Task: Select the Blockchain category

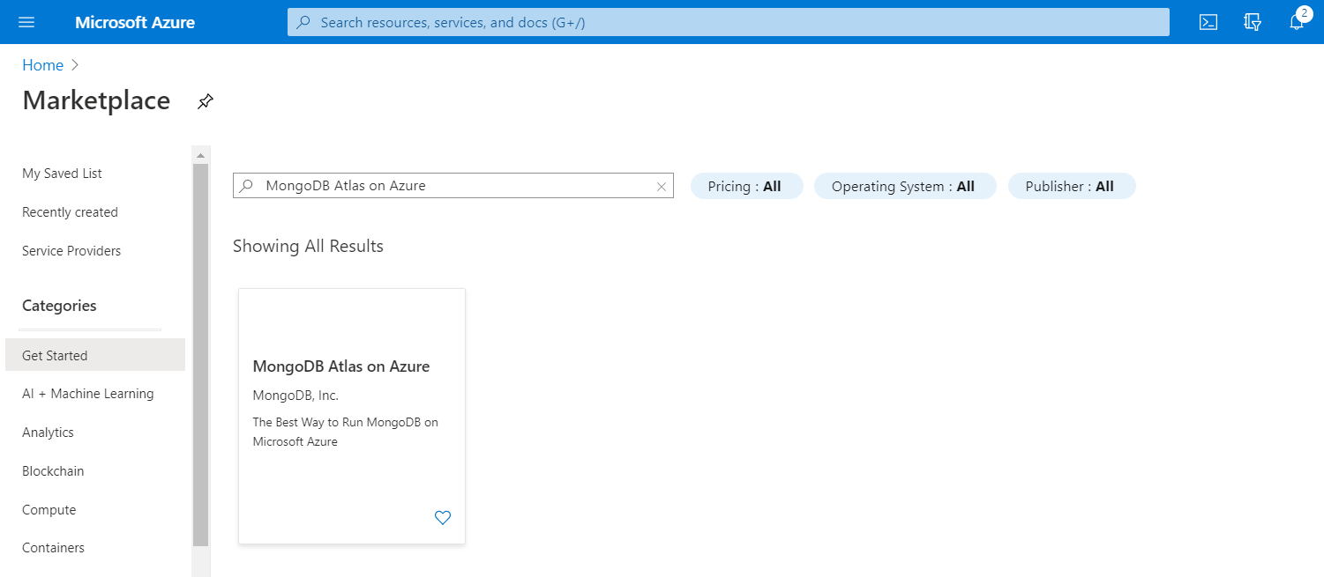Action: 53,471
